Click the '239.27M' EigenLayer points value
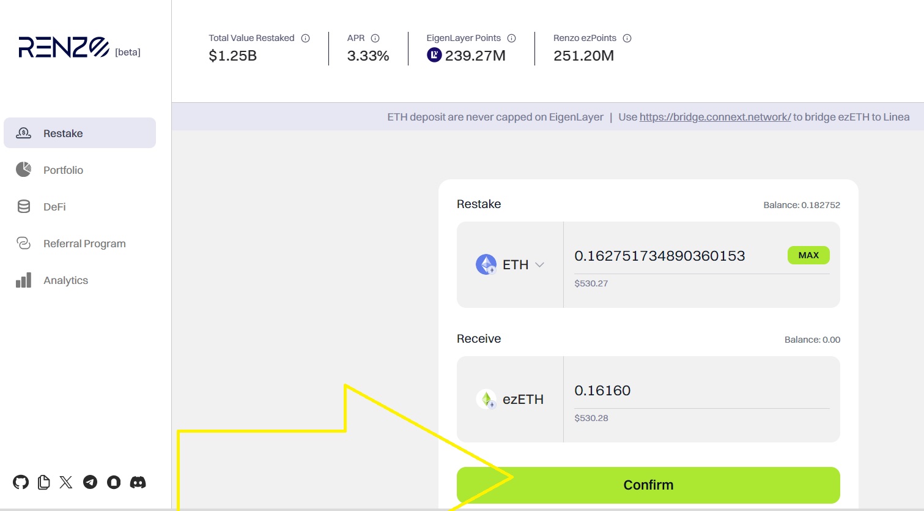The image size is (924, 511). 475,56
